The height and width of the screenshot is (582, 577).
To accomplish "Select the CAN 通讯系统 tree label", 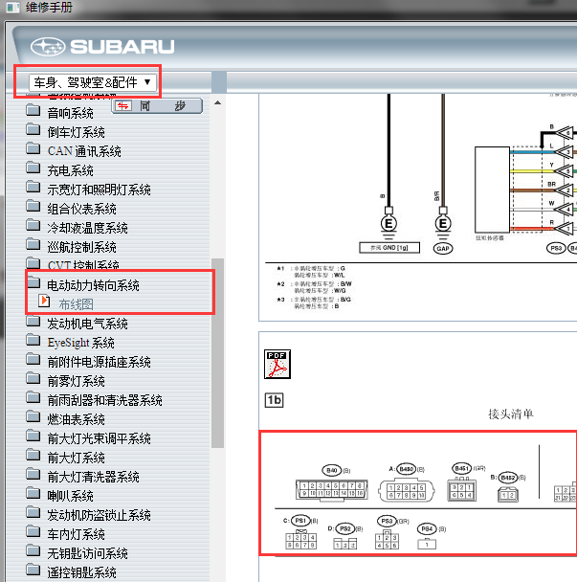I will (84, 151).
